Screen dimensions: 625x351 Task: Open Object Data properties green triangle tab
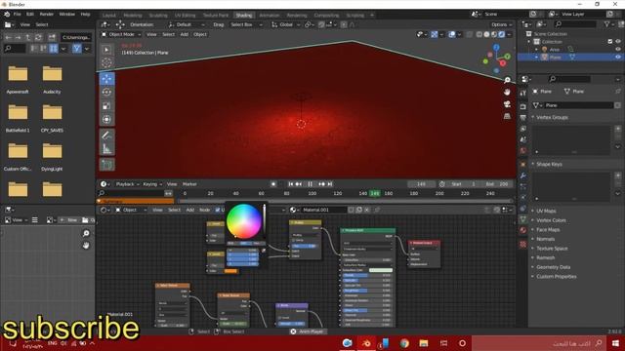click(x=523, y=219)
